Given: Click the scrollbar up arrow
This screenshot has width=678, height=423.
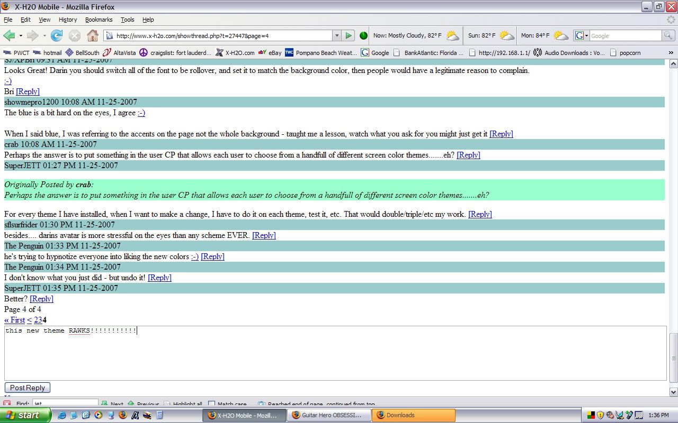Looking at the screenshot, I should [674, 64].
